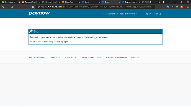Open the translate extension icon
The width and height of the screenshot is (191, 107).
point(168,7)
